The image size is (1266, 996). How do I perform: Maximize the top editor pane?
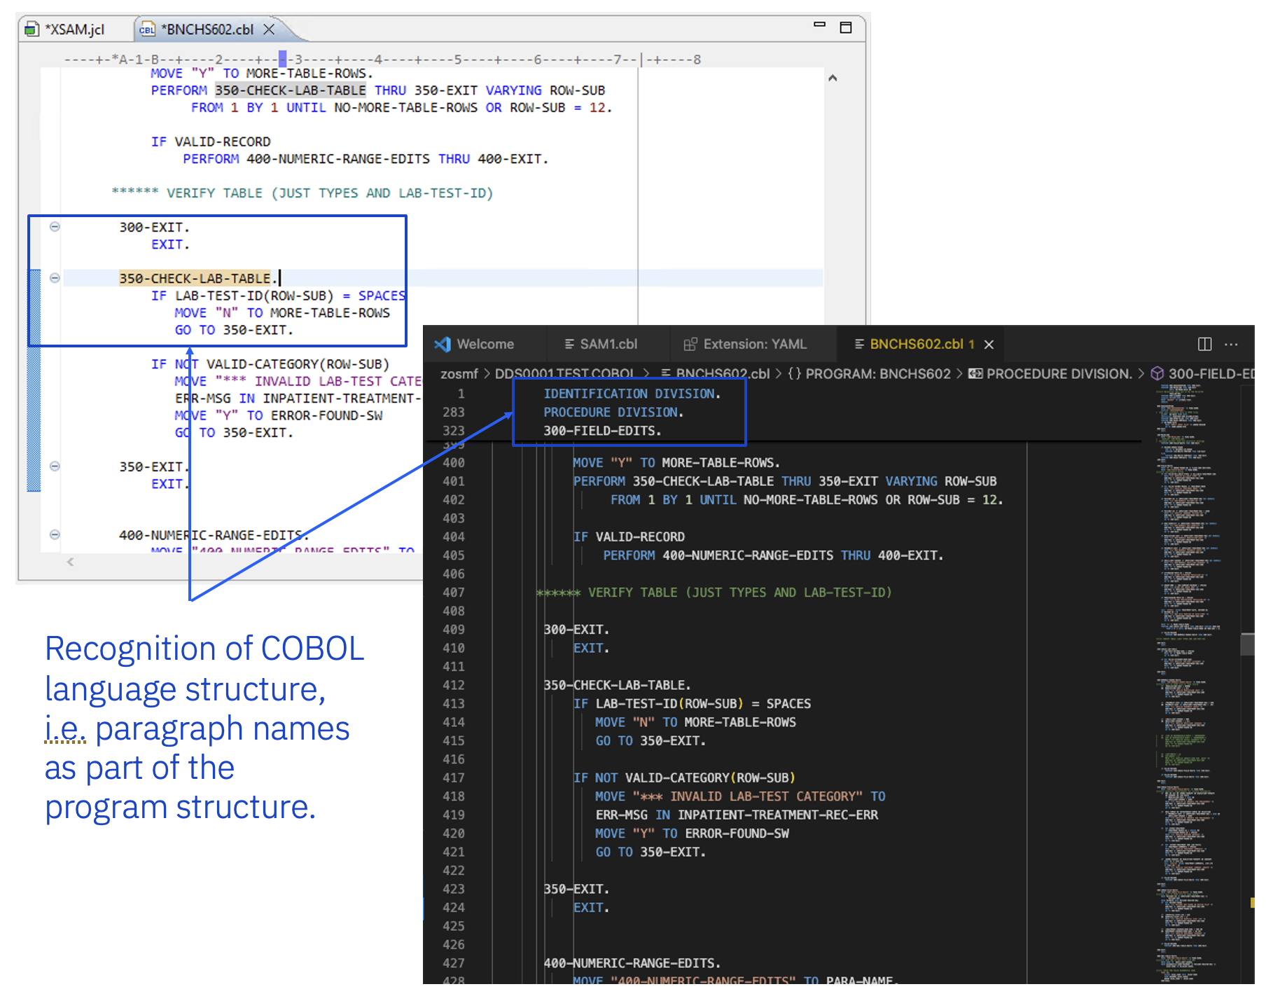click(x=846, y=27)
